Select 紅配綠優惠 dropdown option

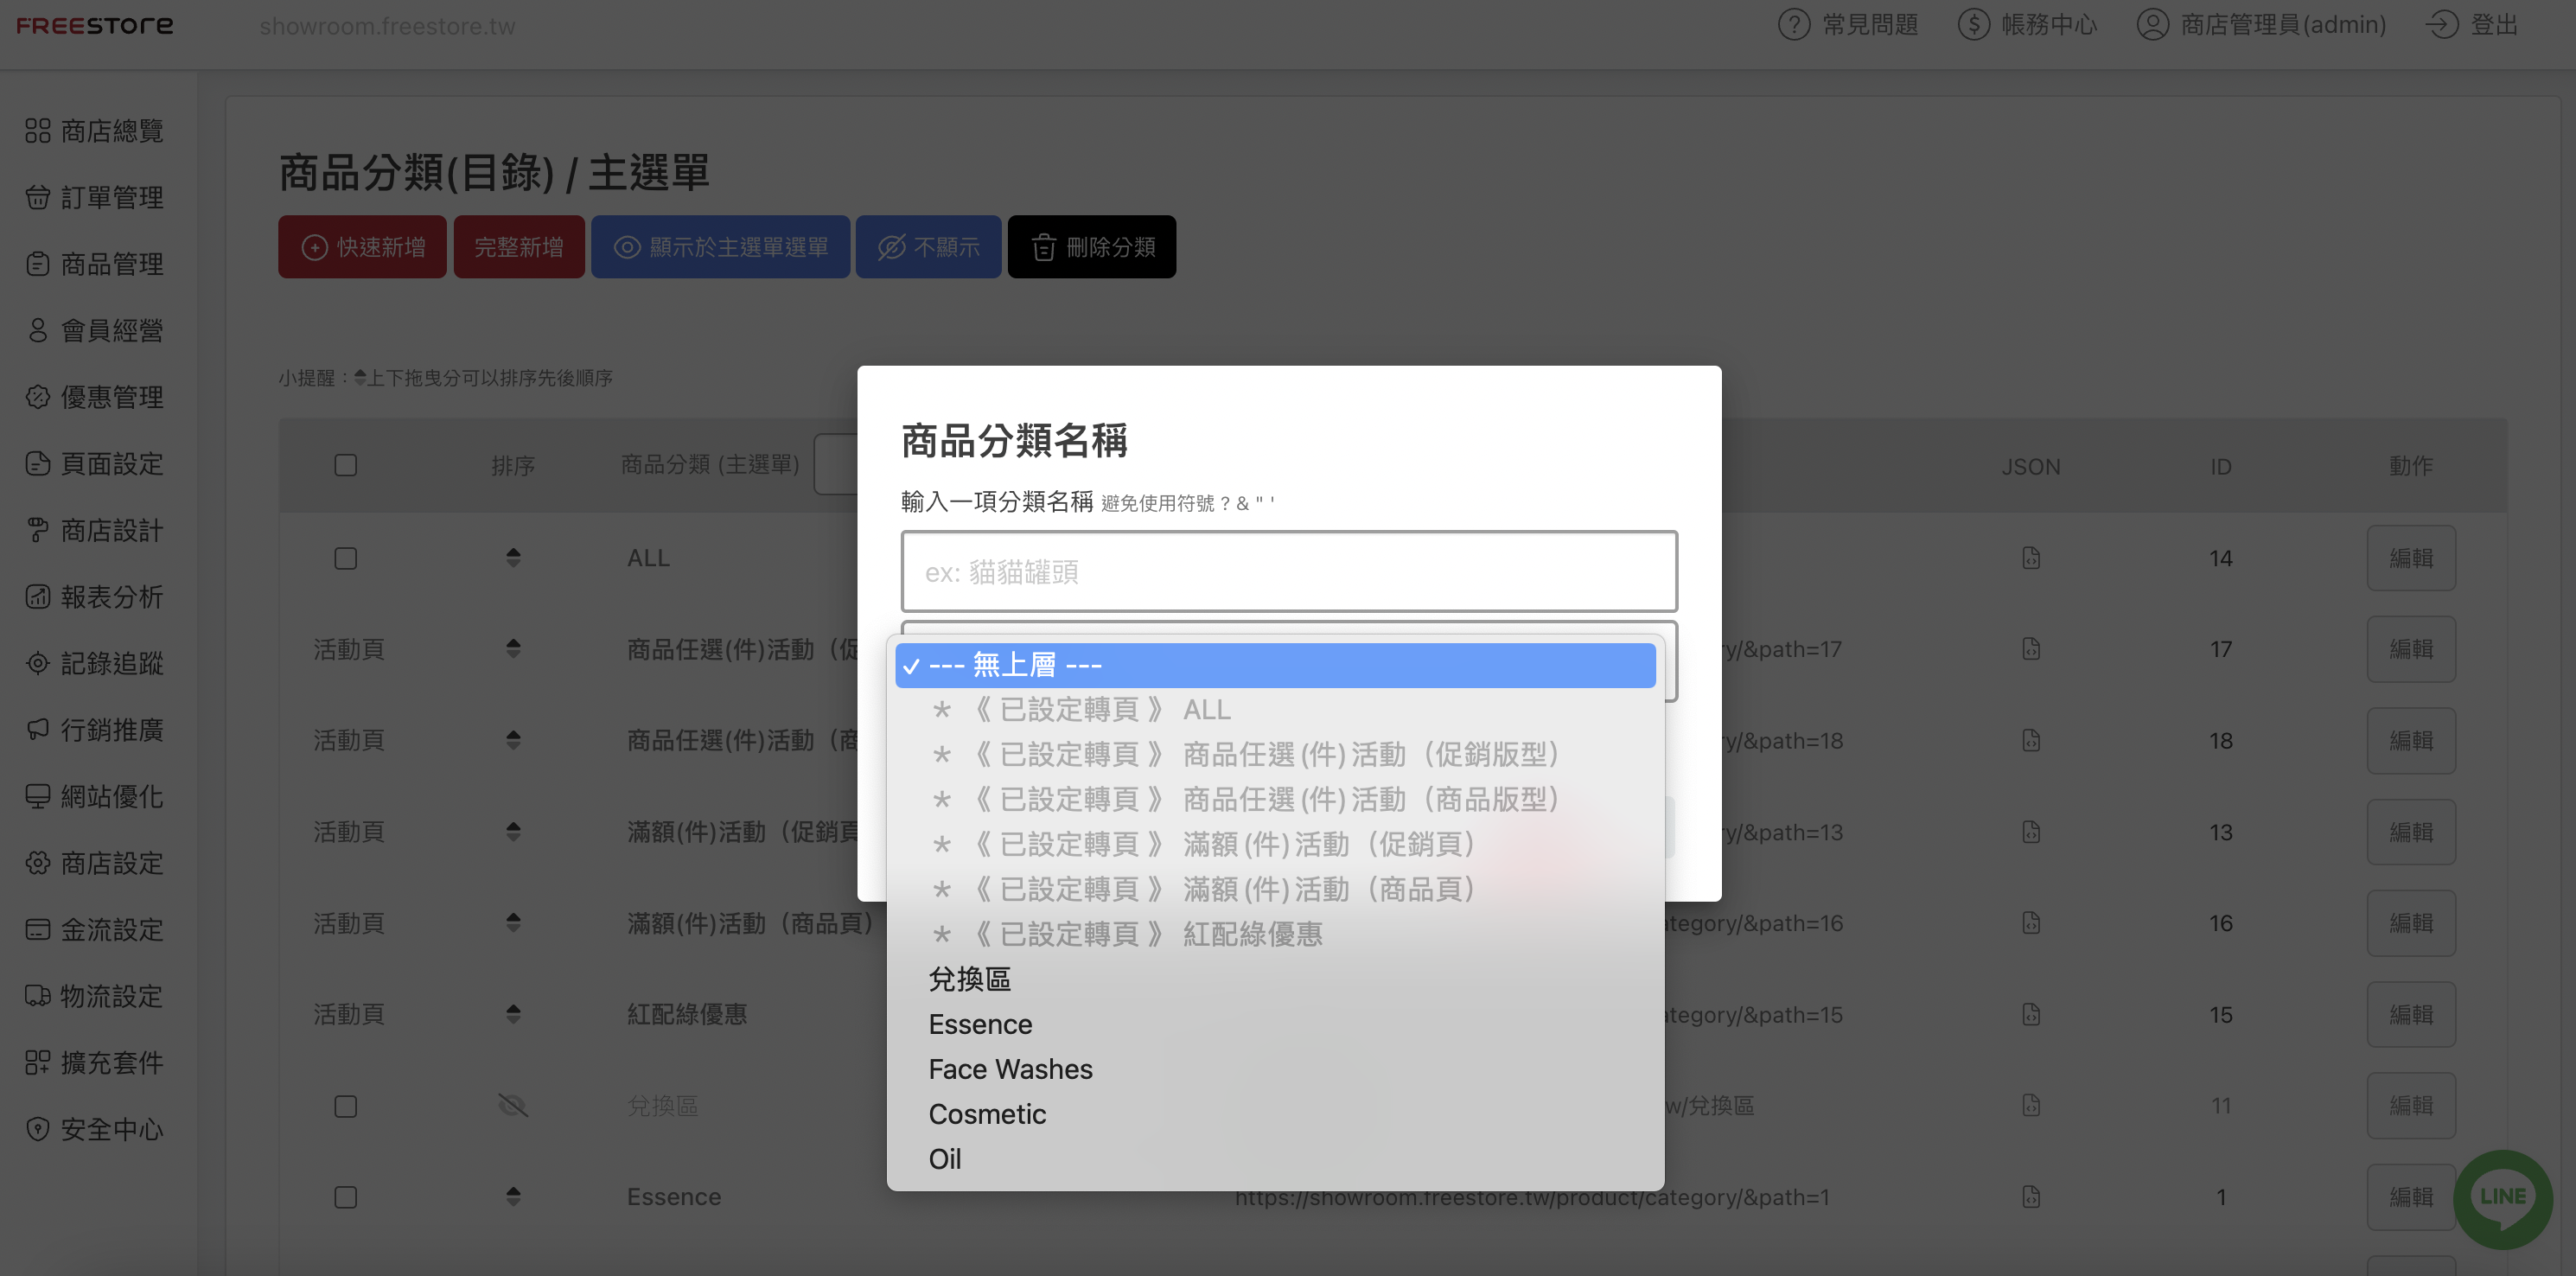[x=1275, y=935]
